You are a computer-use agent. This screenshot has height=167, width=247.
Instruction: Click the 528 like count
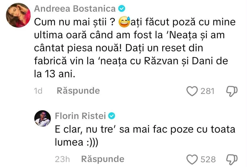(208, 159)
